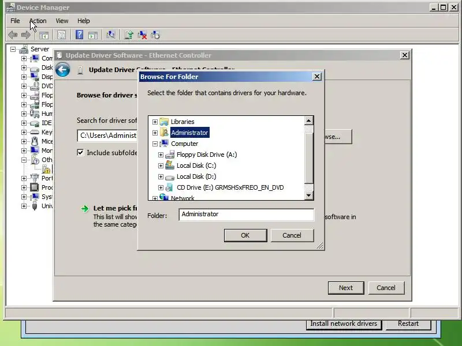Select the Universal Serial Bus icon
This screenshot has width=462, height=346.
coord(35,206)
